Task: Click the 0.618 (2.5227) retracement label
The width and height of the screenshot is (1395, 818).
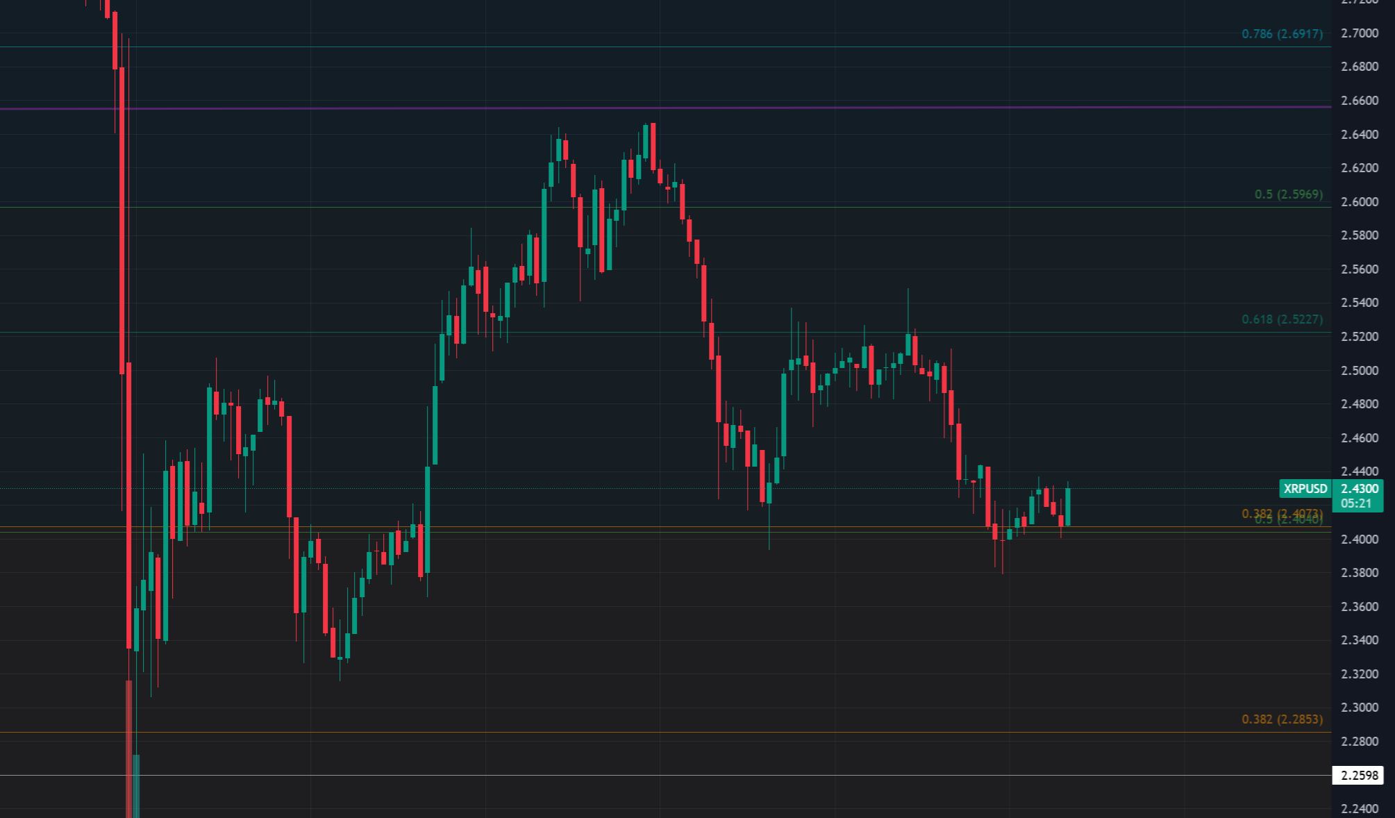Action: coord(1282,319)
